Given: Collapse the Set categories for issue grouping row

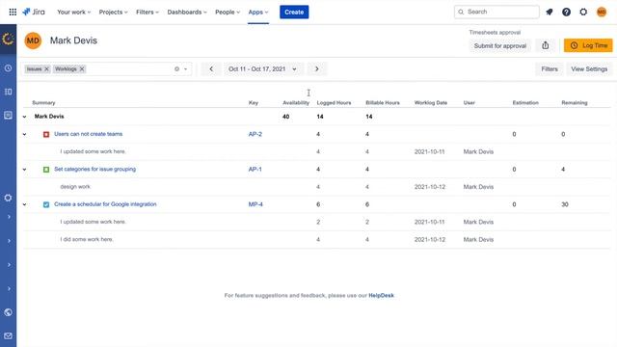Looking at the screenshot, I should [24, 170].
